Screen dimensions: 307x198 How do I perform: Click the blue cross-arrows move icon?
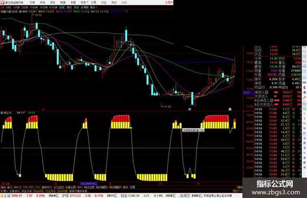(304, 92)
